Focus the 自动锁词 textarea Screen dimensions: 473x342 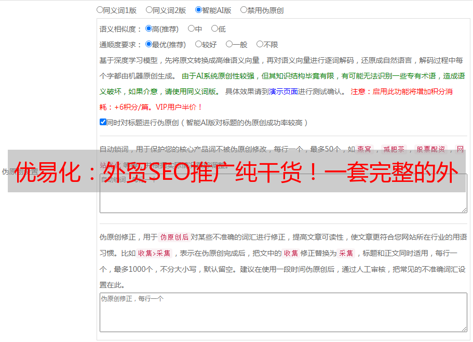tap(283, 193)
